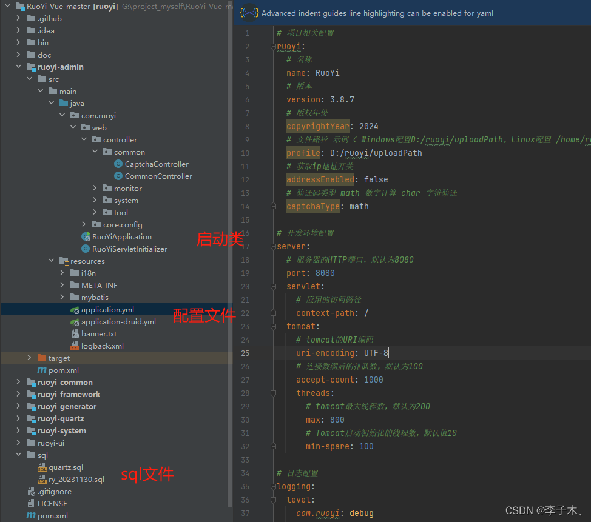Click the indent guides notification banner text

[377, 13]
